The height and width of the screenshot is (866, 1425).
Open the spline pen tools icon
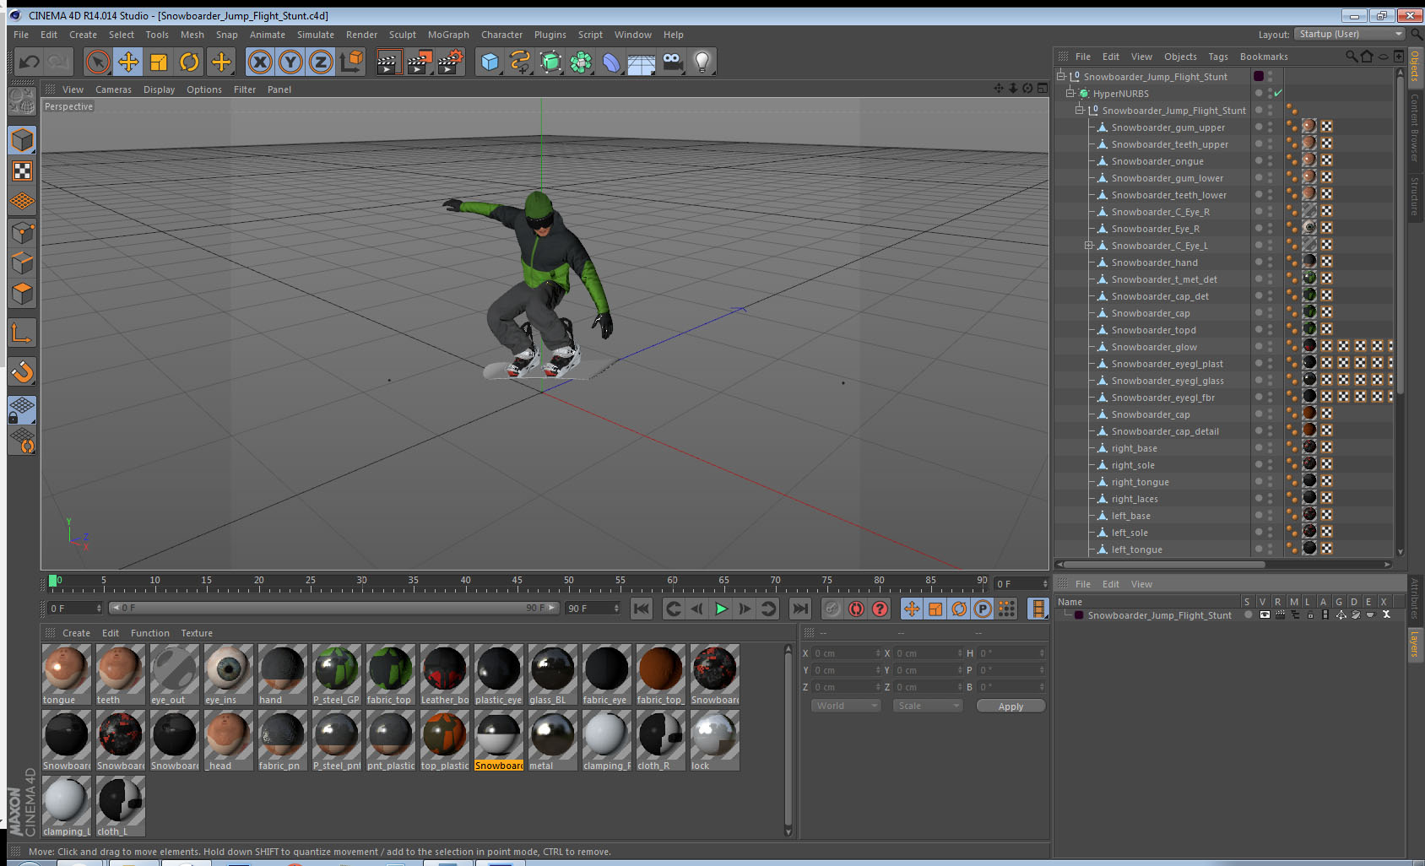520,62
